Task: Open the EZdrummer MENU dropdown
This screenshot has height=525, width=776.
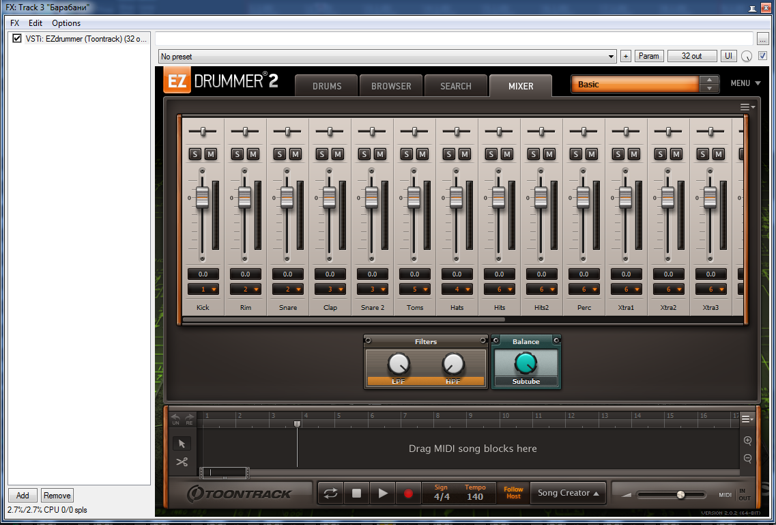Action: (746, 83)
